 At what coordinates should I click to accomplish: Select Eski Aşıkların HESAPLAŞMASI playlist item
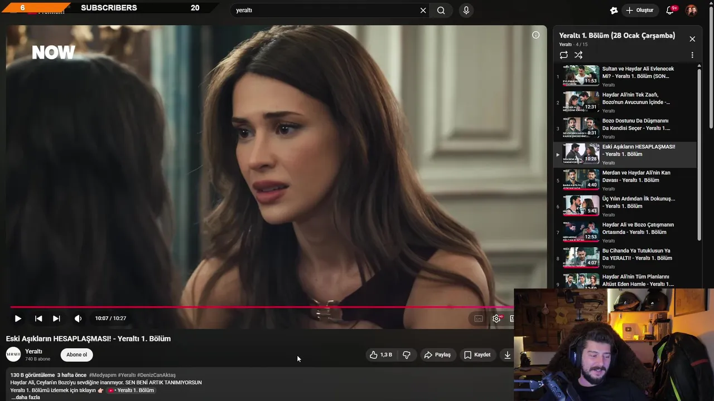click(x=625, y=154)
